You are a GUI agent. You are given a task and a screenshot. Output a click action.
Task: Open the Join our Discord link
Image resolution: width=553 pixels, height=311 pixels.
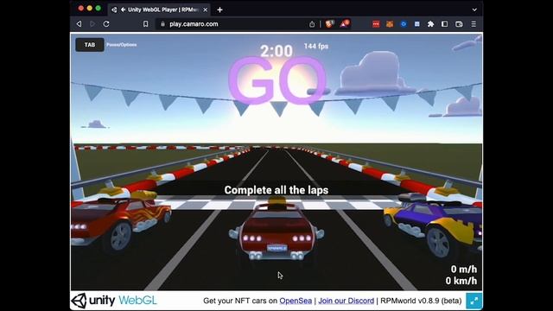[346, 301]
